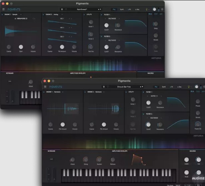The width and height of the screenshot is (205, 186).
Task: Click Filter 2 Cutoff knob in front window
Action: click(x=148, y=125)
